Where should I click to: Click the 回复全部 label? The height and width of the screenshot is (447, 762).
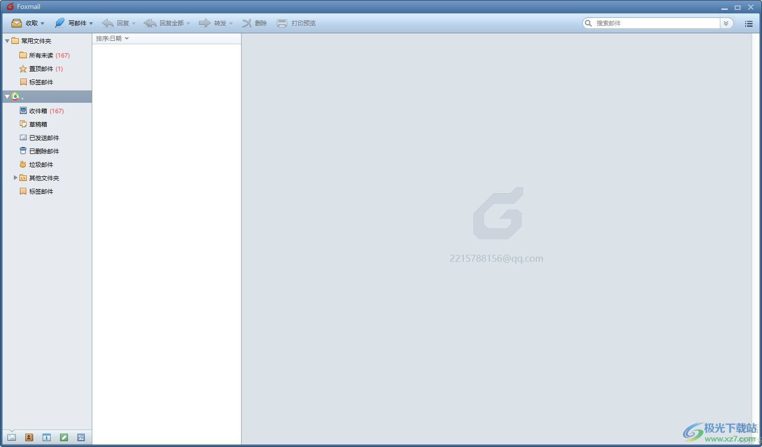point(172,23)
